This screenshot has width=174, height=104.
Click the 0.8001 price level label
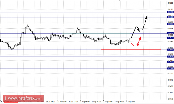[x=170, y=33]
